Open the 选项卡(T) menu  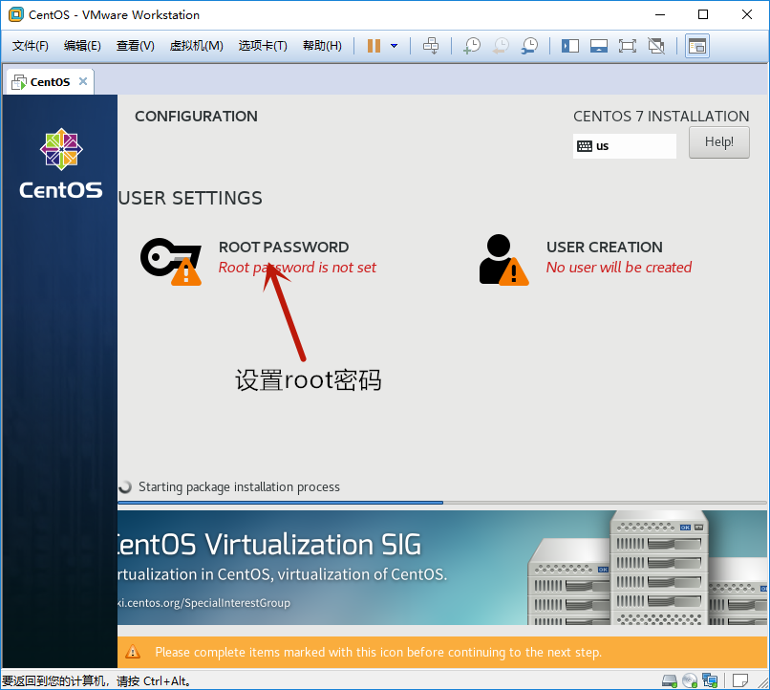point(263,46)
